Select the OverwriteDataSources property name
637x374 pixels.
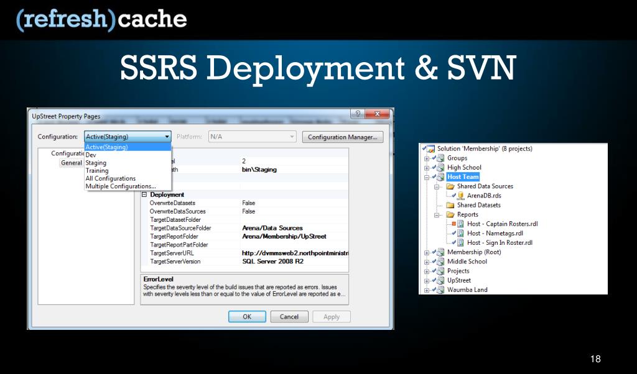click(177, 211)
